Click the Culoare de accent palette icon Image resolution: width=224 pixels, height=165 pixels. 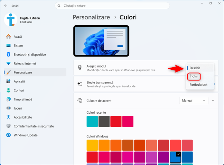pyautogui.click(x=80, y=101)
